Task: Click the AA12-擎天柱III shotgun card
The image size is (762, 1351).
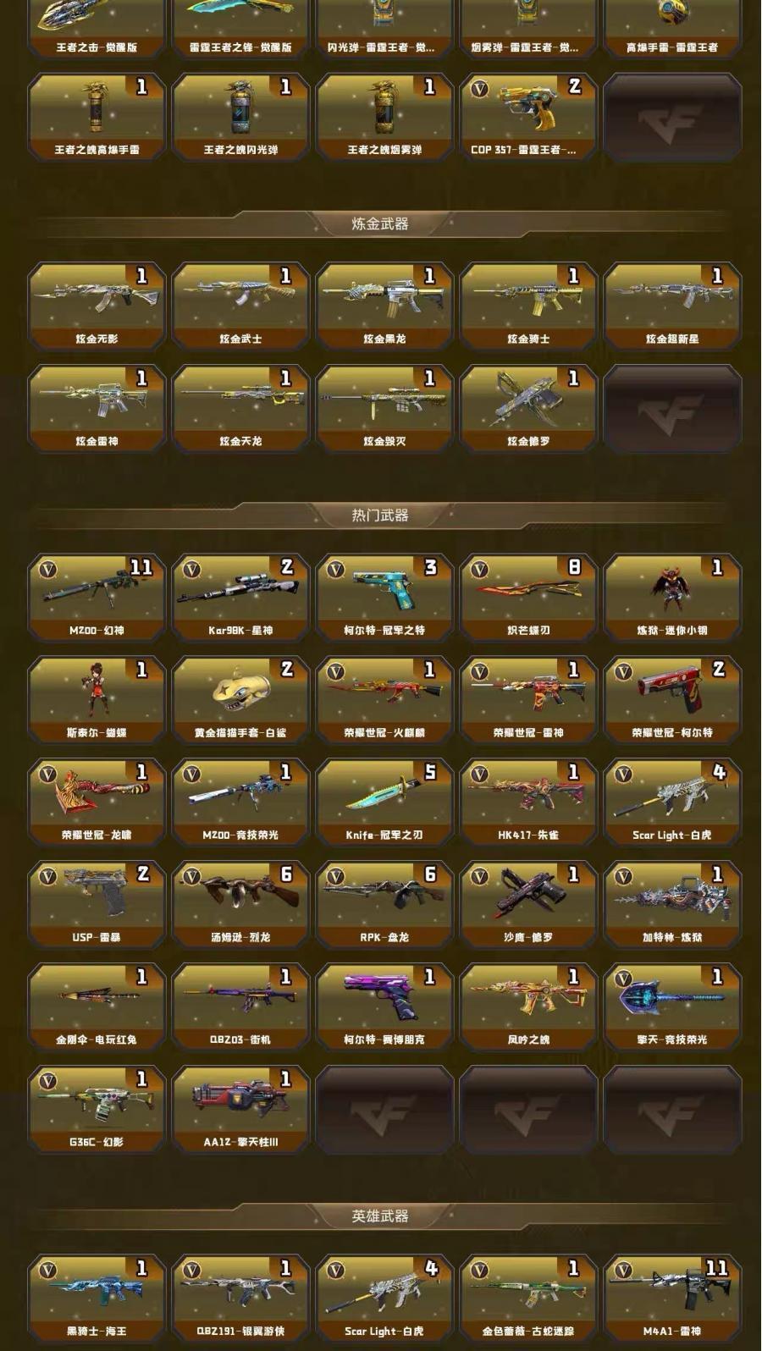Action: point(240,1110)
